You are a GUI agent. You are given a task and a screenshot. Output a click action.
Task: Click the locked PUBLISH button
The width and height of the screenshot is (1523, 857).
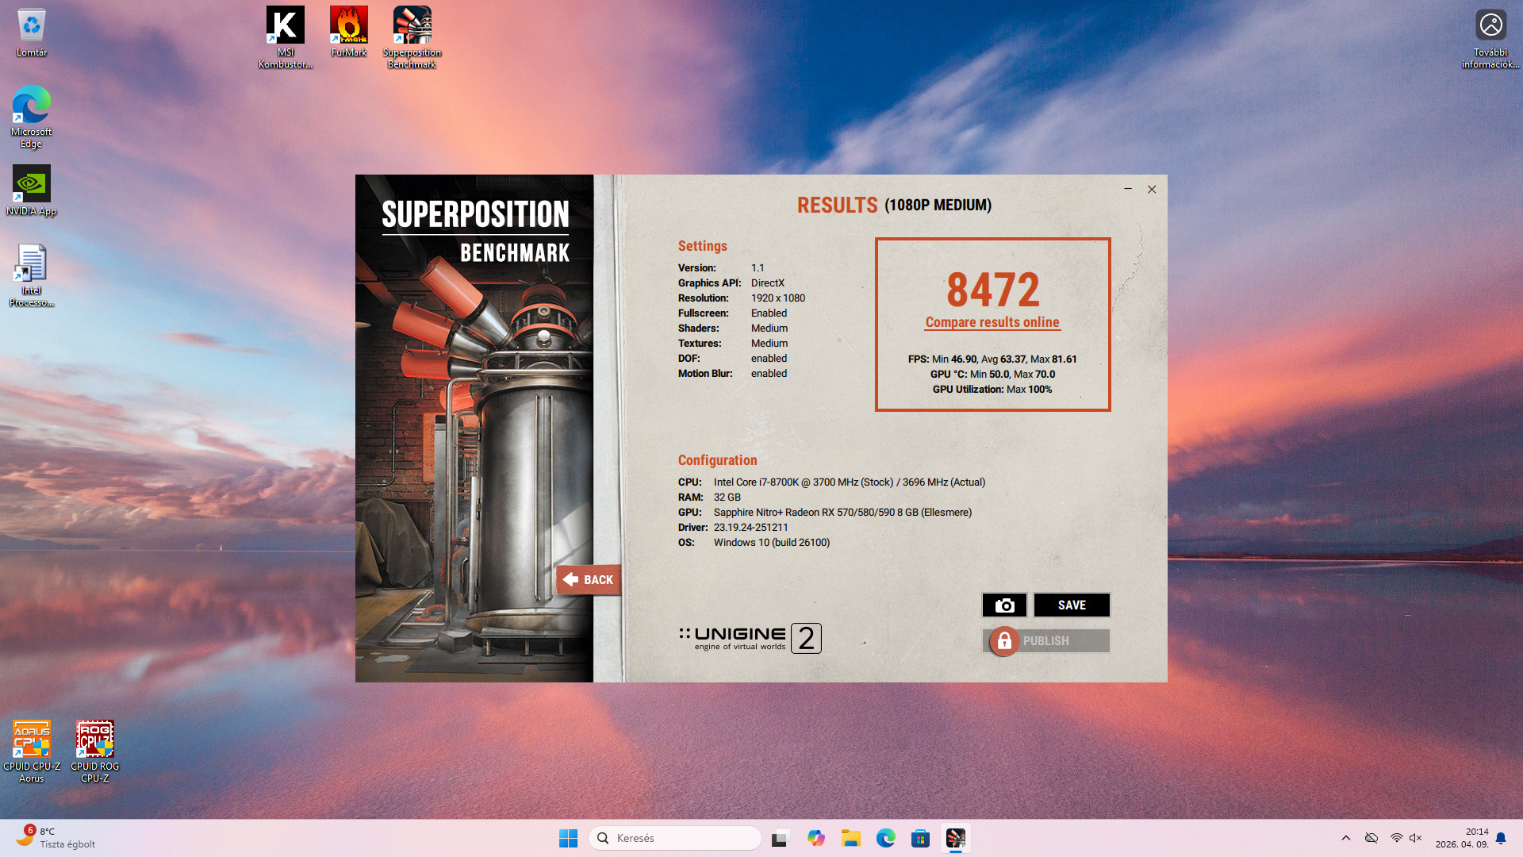(x=1045, y=641)
